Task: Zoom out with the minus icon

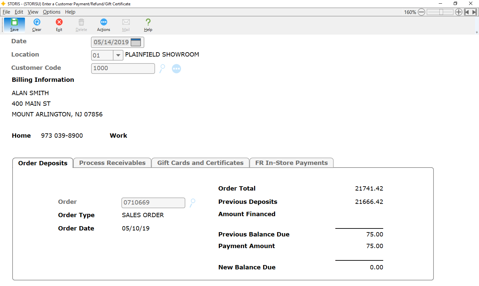Action: (421, 12)
